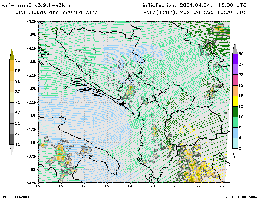Click the 20E longitude label
The image size is (264, 199).
(153, 186)
